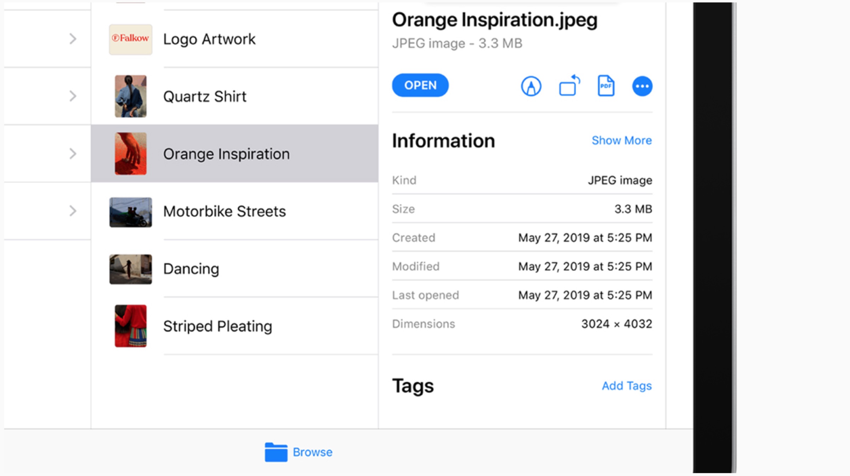This screenshot has height=476, width=850.
Task: Expand chevron beside Logo Artwork row
Action: 73,39
